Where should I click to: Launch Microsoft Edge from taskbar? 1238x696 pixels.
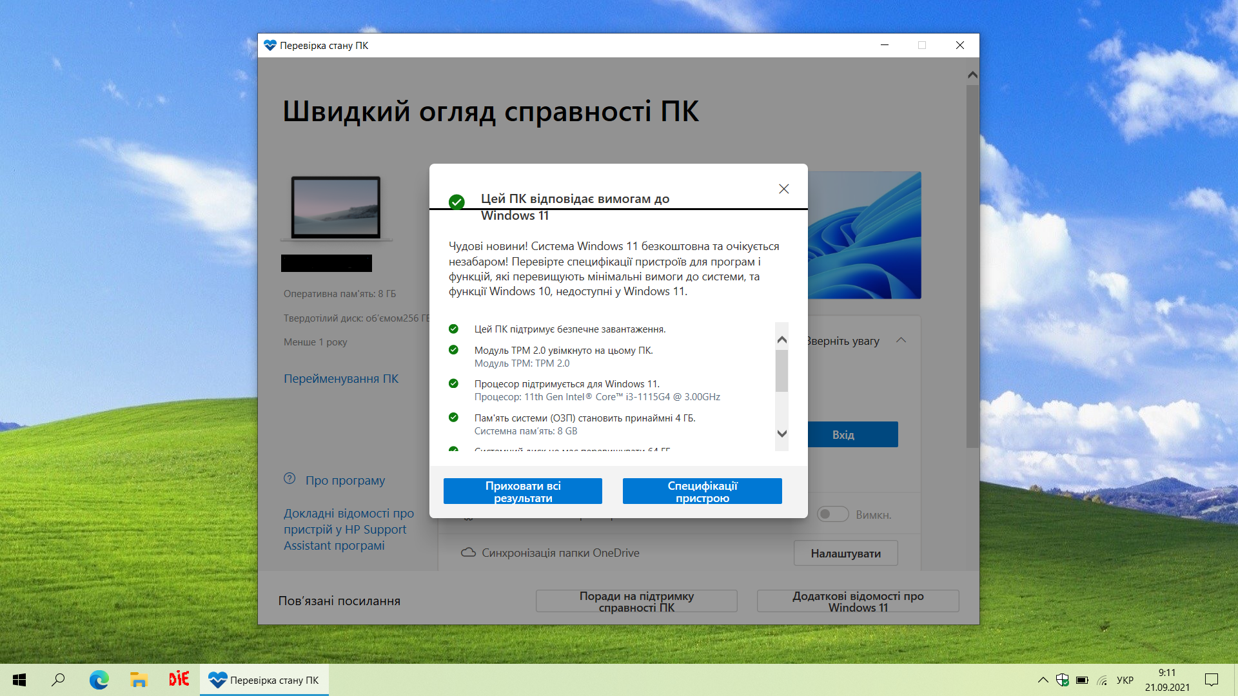click(99, 680)
